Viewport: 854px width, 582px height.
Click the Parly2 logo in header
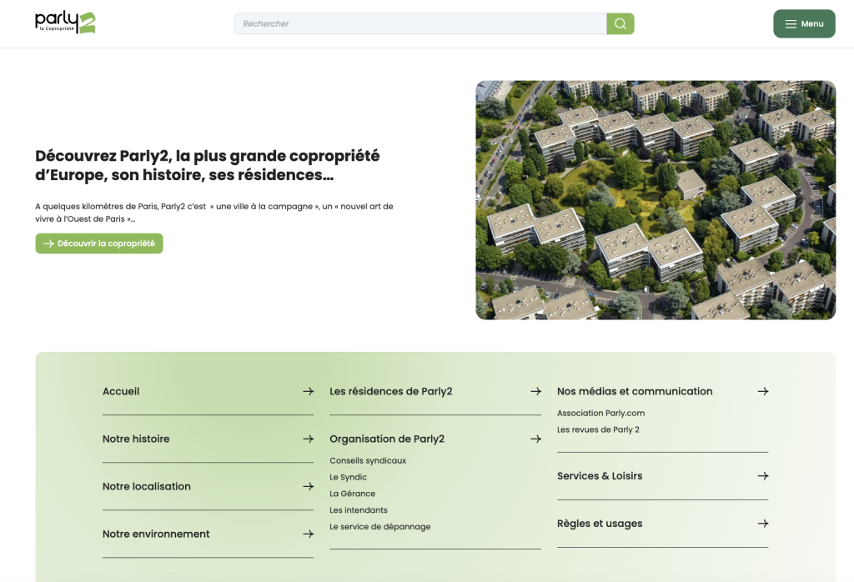tap(65, 23)
